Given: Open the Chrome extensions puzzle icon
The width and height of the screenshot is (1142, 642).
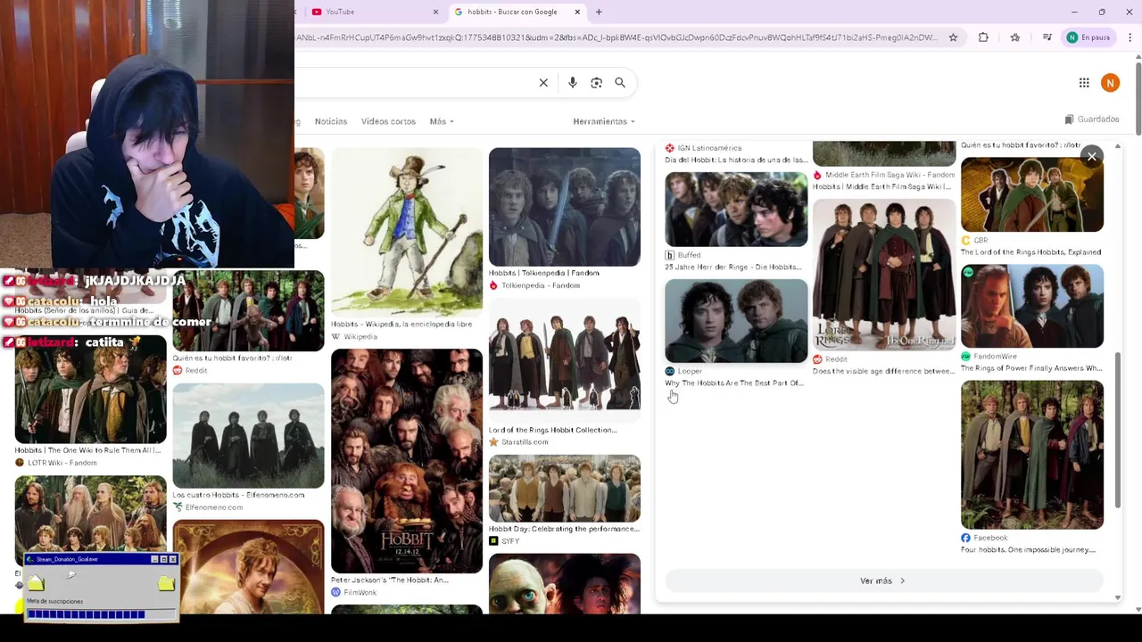Looking at the screenshot, I should coord(983,37).
